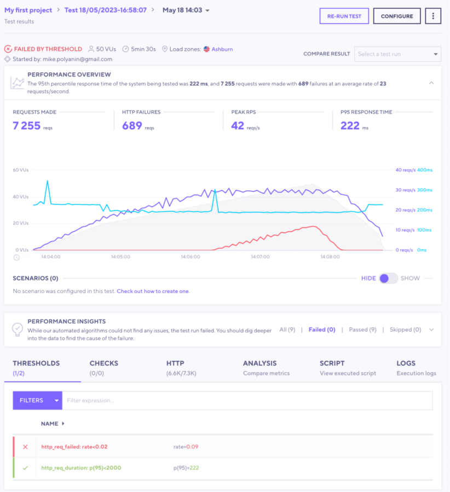This screenshot has height=492, width=450.
Task: Click the red failed status icon
Action: click(8, 49)
